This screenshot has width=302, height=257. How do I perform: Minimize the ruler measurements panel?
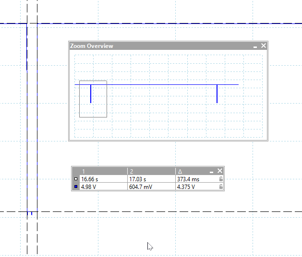212,171
